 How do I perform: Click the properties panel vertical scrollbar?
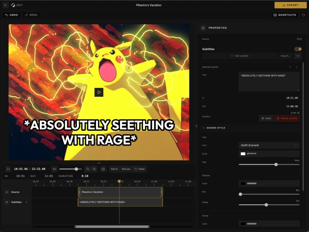[x=303, y=126]
